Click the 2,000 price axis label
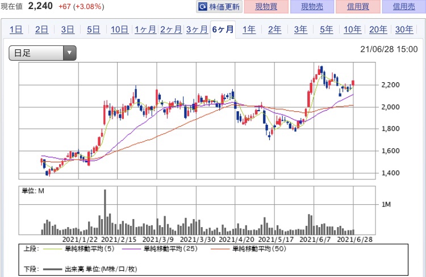Screen dimensions: 426x277 click(x=390, y=107)
